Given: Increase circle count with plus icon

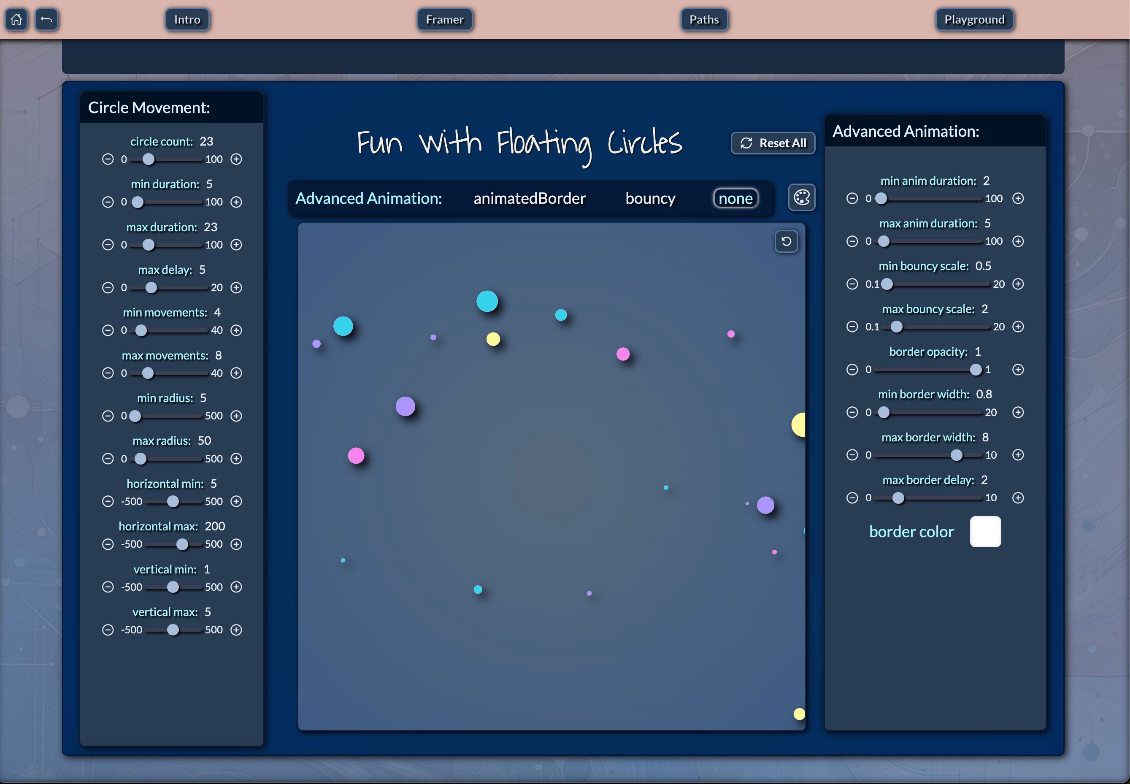Looking at the screenshot, I should pyautogui.click(x=236, y=159).
